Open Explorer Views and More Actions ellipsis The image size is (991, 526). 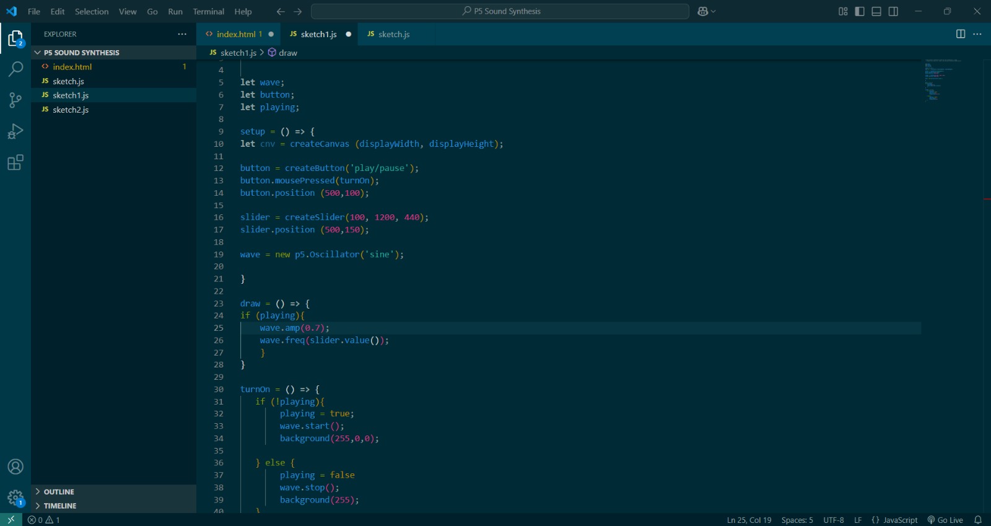(182, 34)
